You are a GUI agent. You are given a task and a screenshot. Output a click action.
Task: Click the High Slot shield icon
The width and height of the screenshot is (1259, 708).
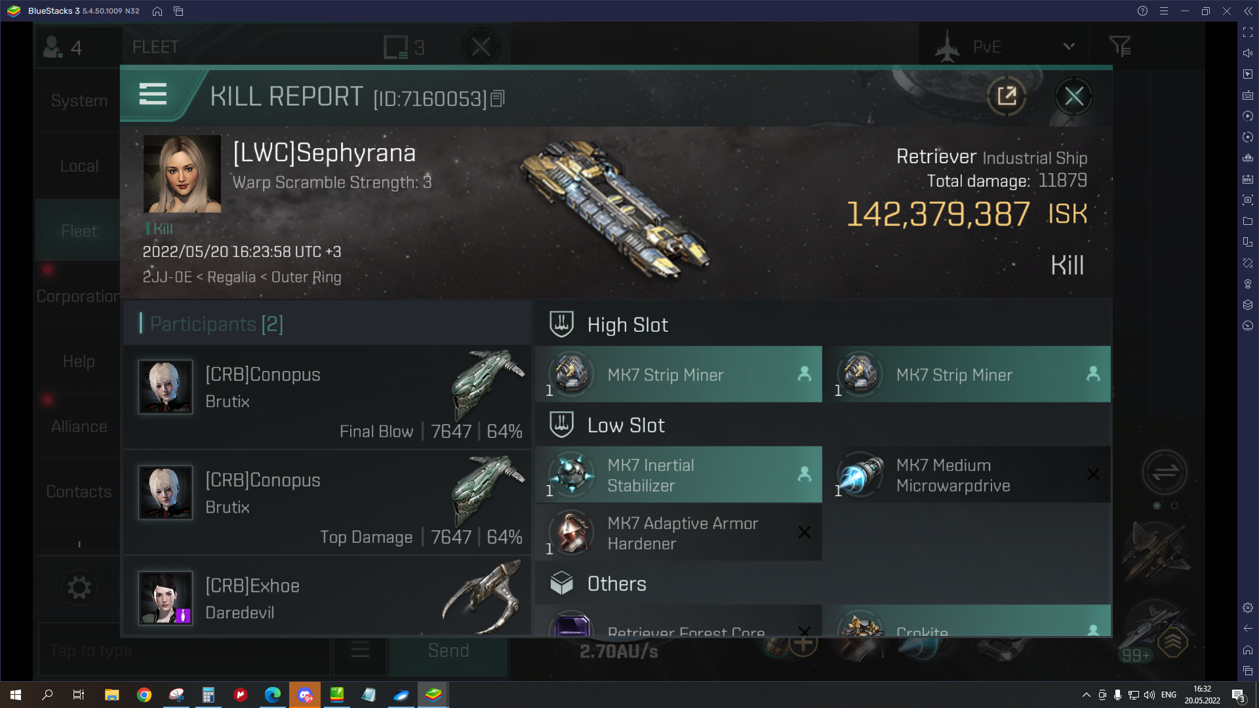pos(562,324)
